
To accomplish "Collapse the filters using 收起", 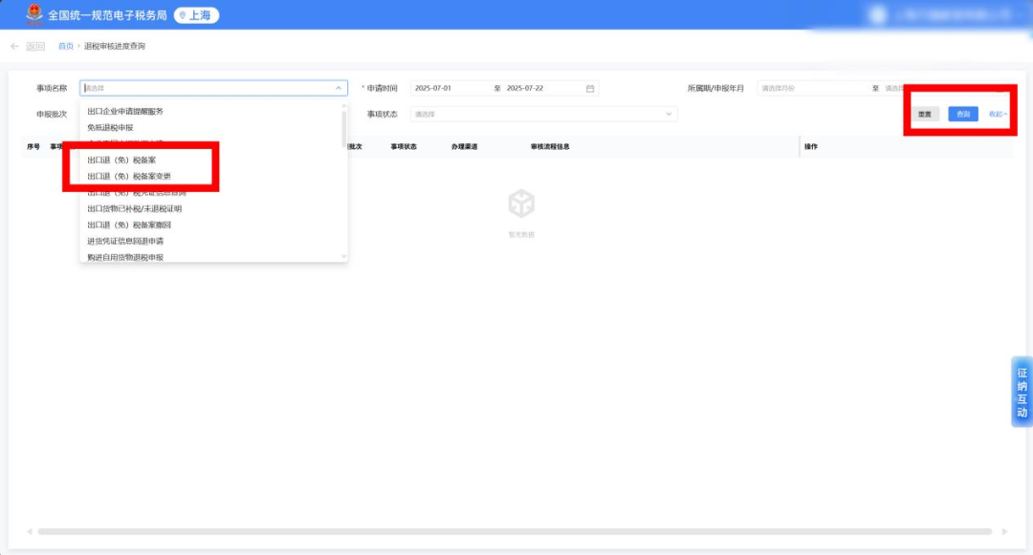I will pyautogui.click(x=998, y=114).
